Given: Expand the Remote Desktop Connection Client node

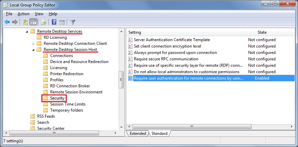Looking at the screenshot, I should click(33, 44).
